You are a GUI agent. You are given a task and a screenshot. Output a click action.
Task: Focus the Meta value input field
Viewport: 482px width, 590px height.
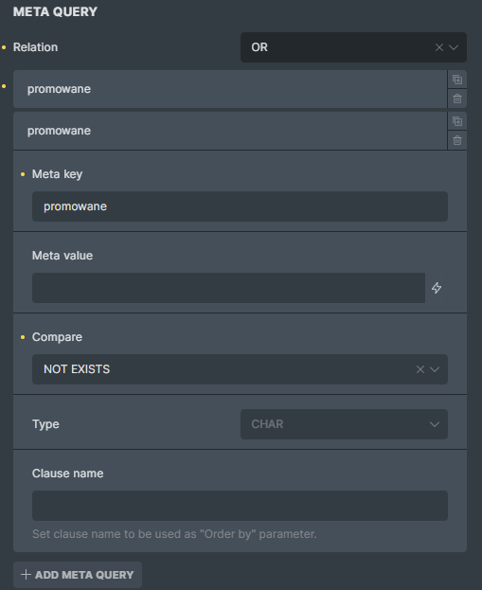(228, 288)
